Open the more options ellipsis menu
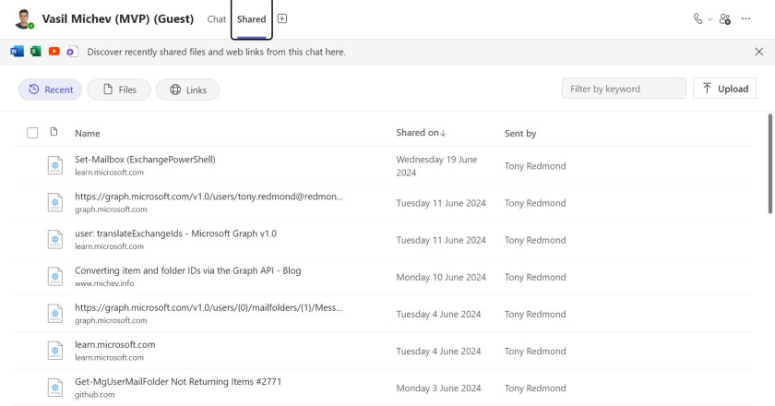 tap(745, 18)
